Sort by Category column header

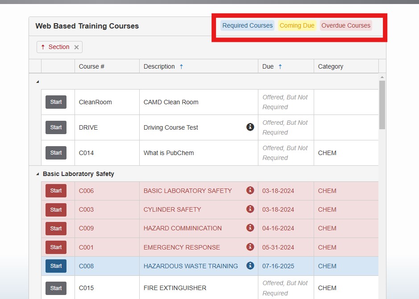click(330, 66)
